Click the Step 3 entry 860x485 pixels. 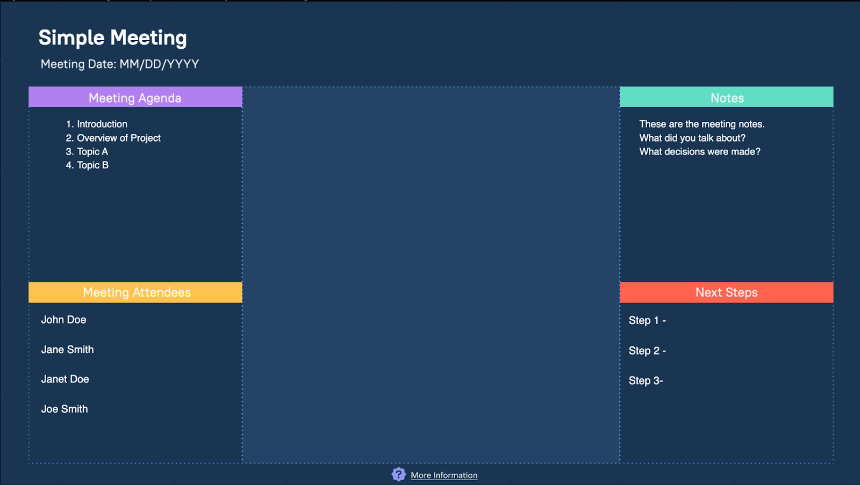pyautogui.click(x=646, y=381)
